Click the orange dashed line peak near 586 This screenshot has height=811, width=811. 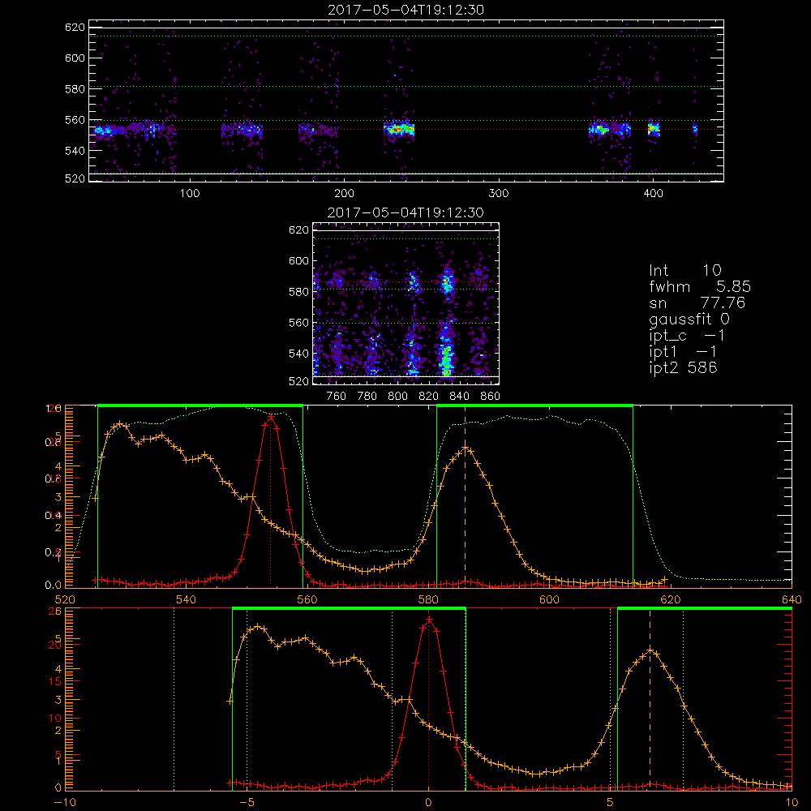click(x=465, y=448)
